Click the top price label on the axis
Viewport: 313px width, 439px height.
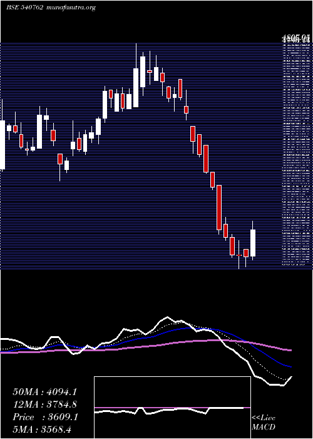tap(297, 38)
